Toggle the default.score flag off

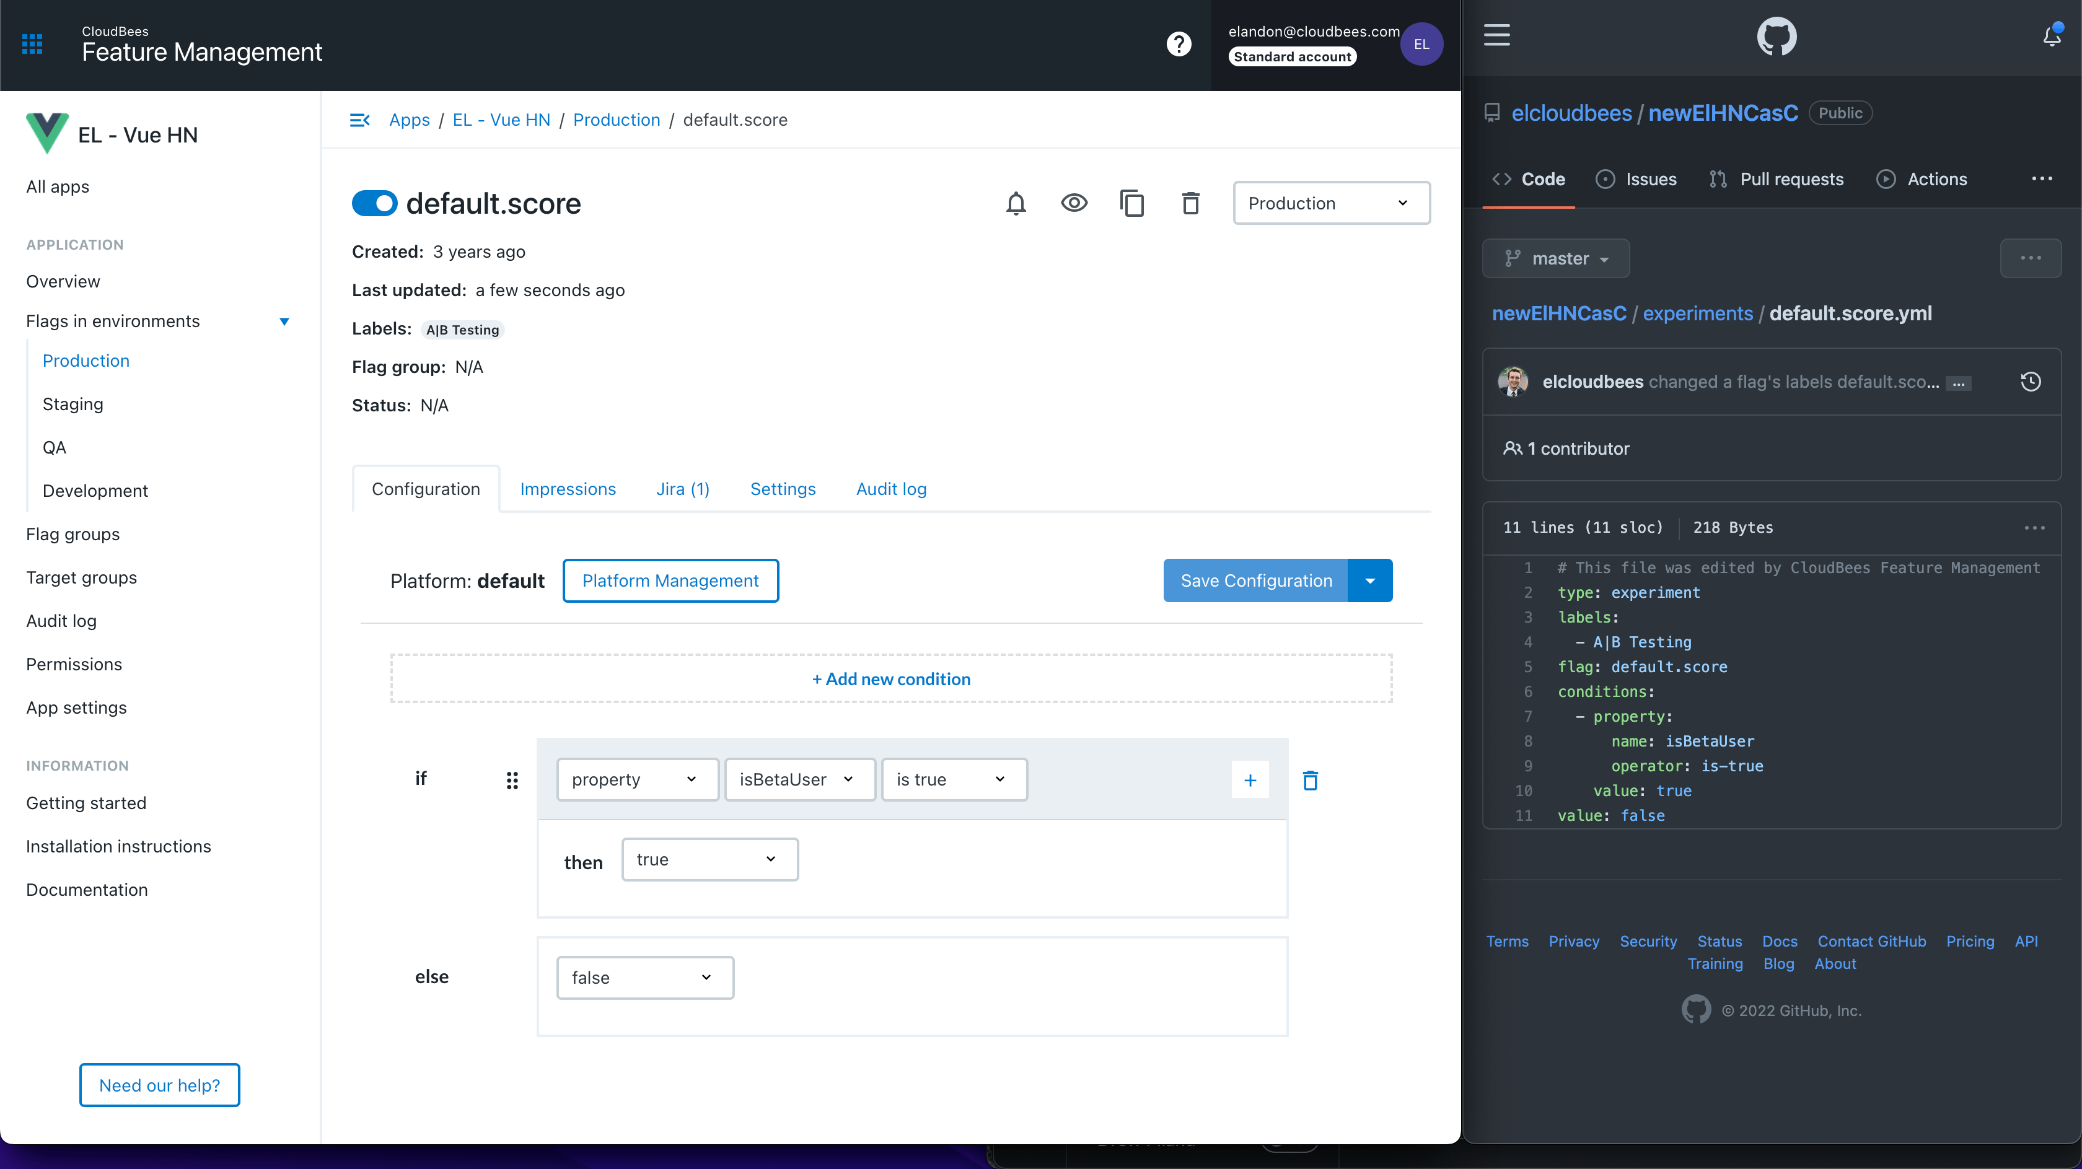tap(374, 203)
